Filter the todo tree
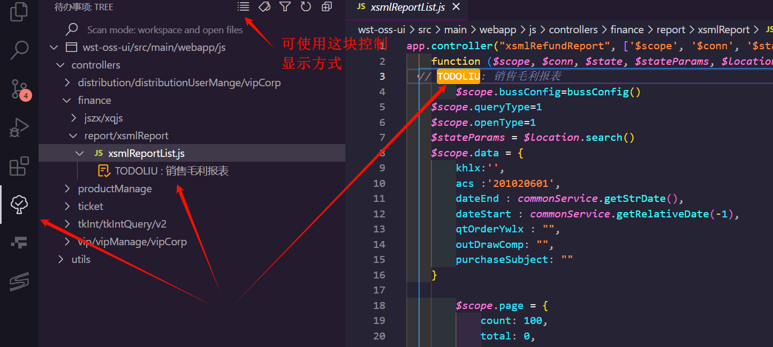The width and height of the screenshot is (773, 347). [285, 6]
